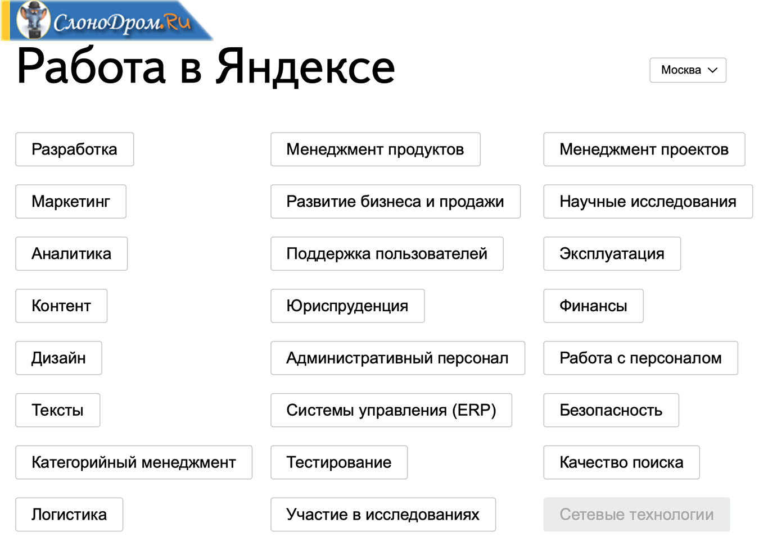The width and height of the screenshot is (759, 555).
Task: Open Развитие бизнеса и продажи
Action: 396,202
